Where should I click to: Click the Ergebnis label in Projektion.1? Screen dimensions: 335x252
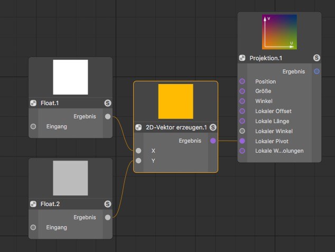[294, 71]
